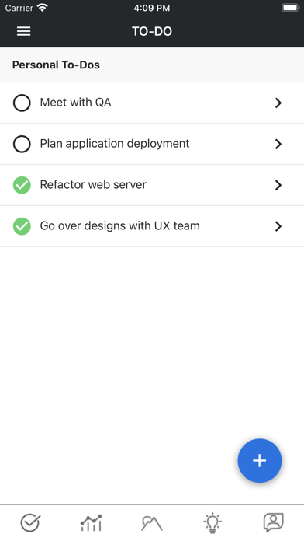Viewport: 304px width, 541px height.
Task: Uncheck Go over designs with UX team
Action: coord(22,226)
